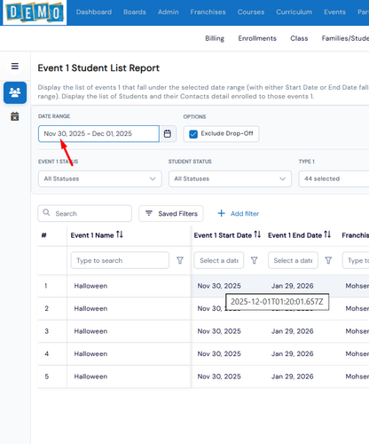Open the hamburger sidebar menu
The image size is (369, 444).
pyautogui.click(x=15, y=66)
